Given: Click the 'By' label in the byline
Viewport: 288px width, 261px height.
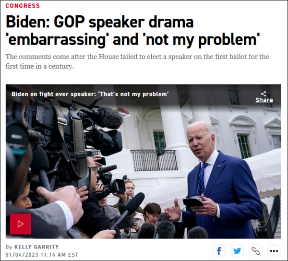Looking at the screenshot, I should pos(9,247).
